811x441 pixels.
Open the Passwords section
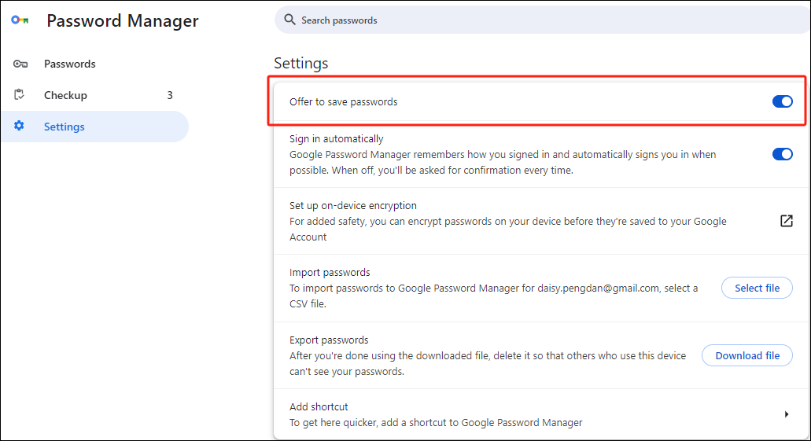(69, 64)
